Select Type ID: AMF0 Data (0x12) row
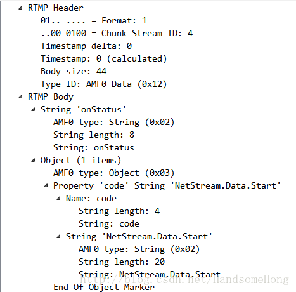The image size is (296, 292). click(104, 84)
